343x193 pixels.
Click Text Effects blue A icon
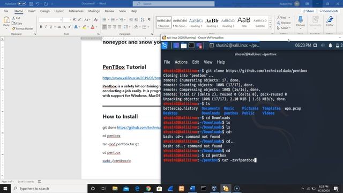pos(76,27)
